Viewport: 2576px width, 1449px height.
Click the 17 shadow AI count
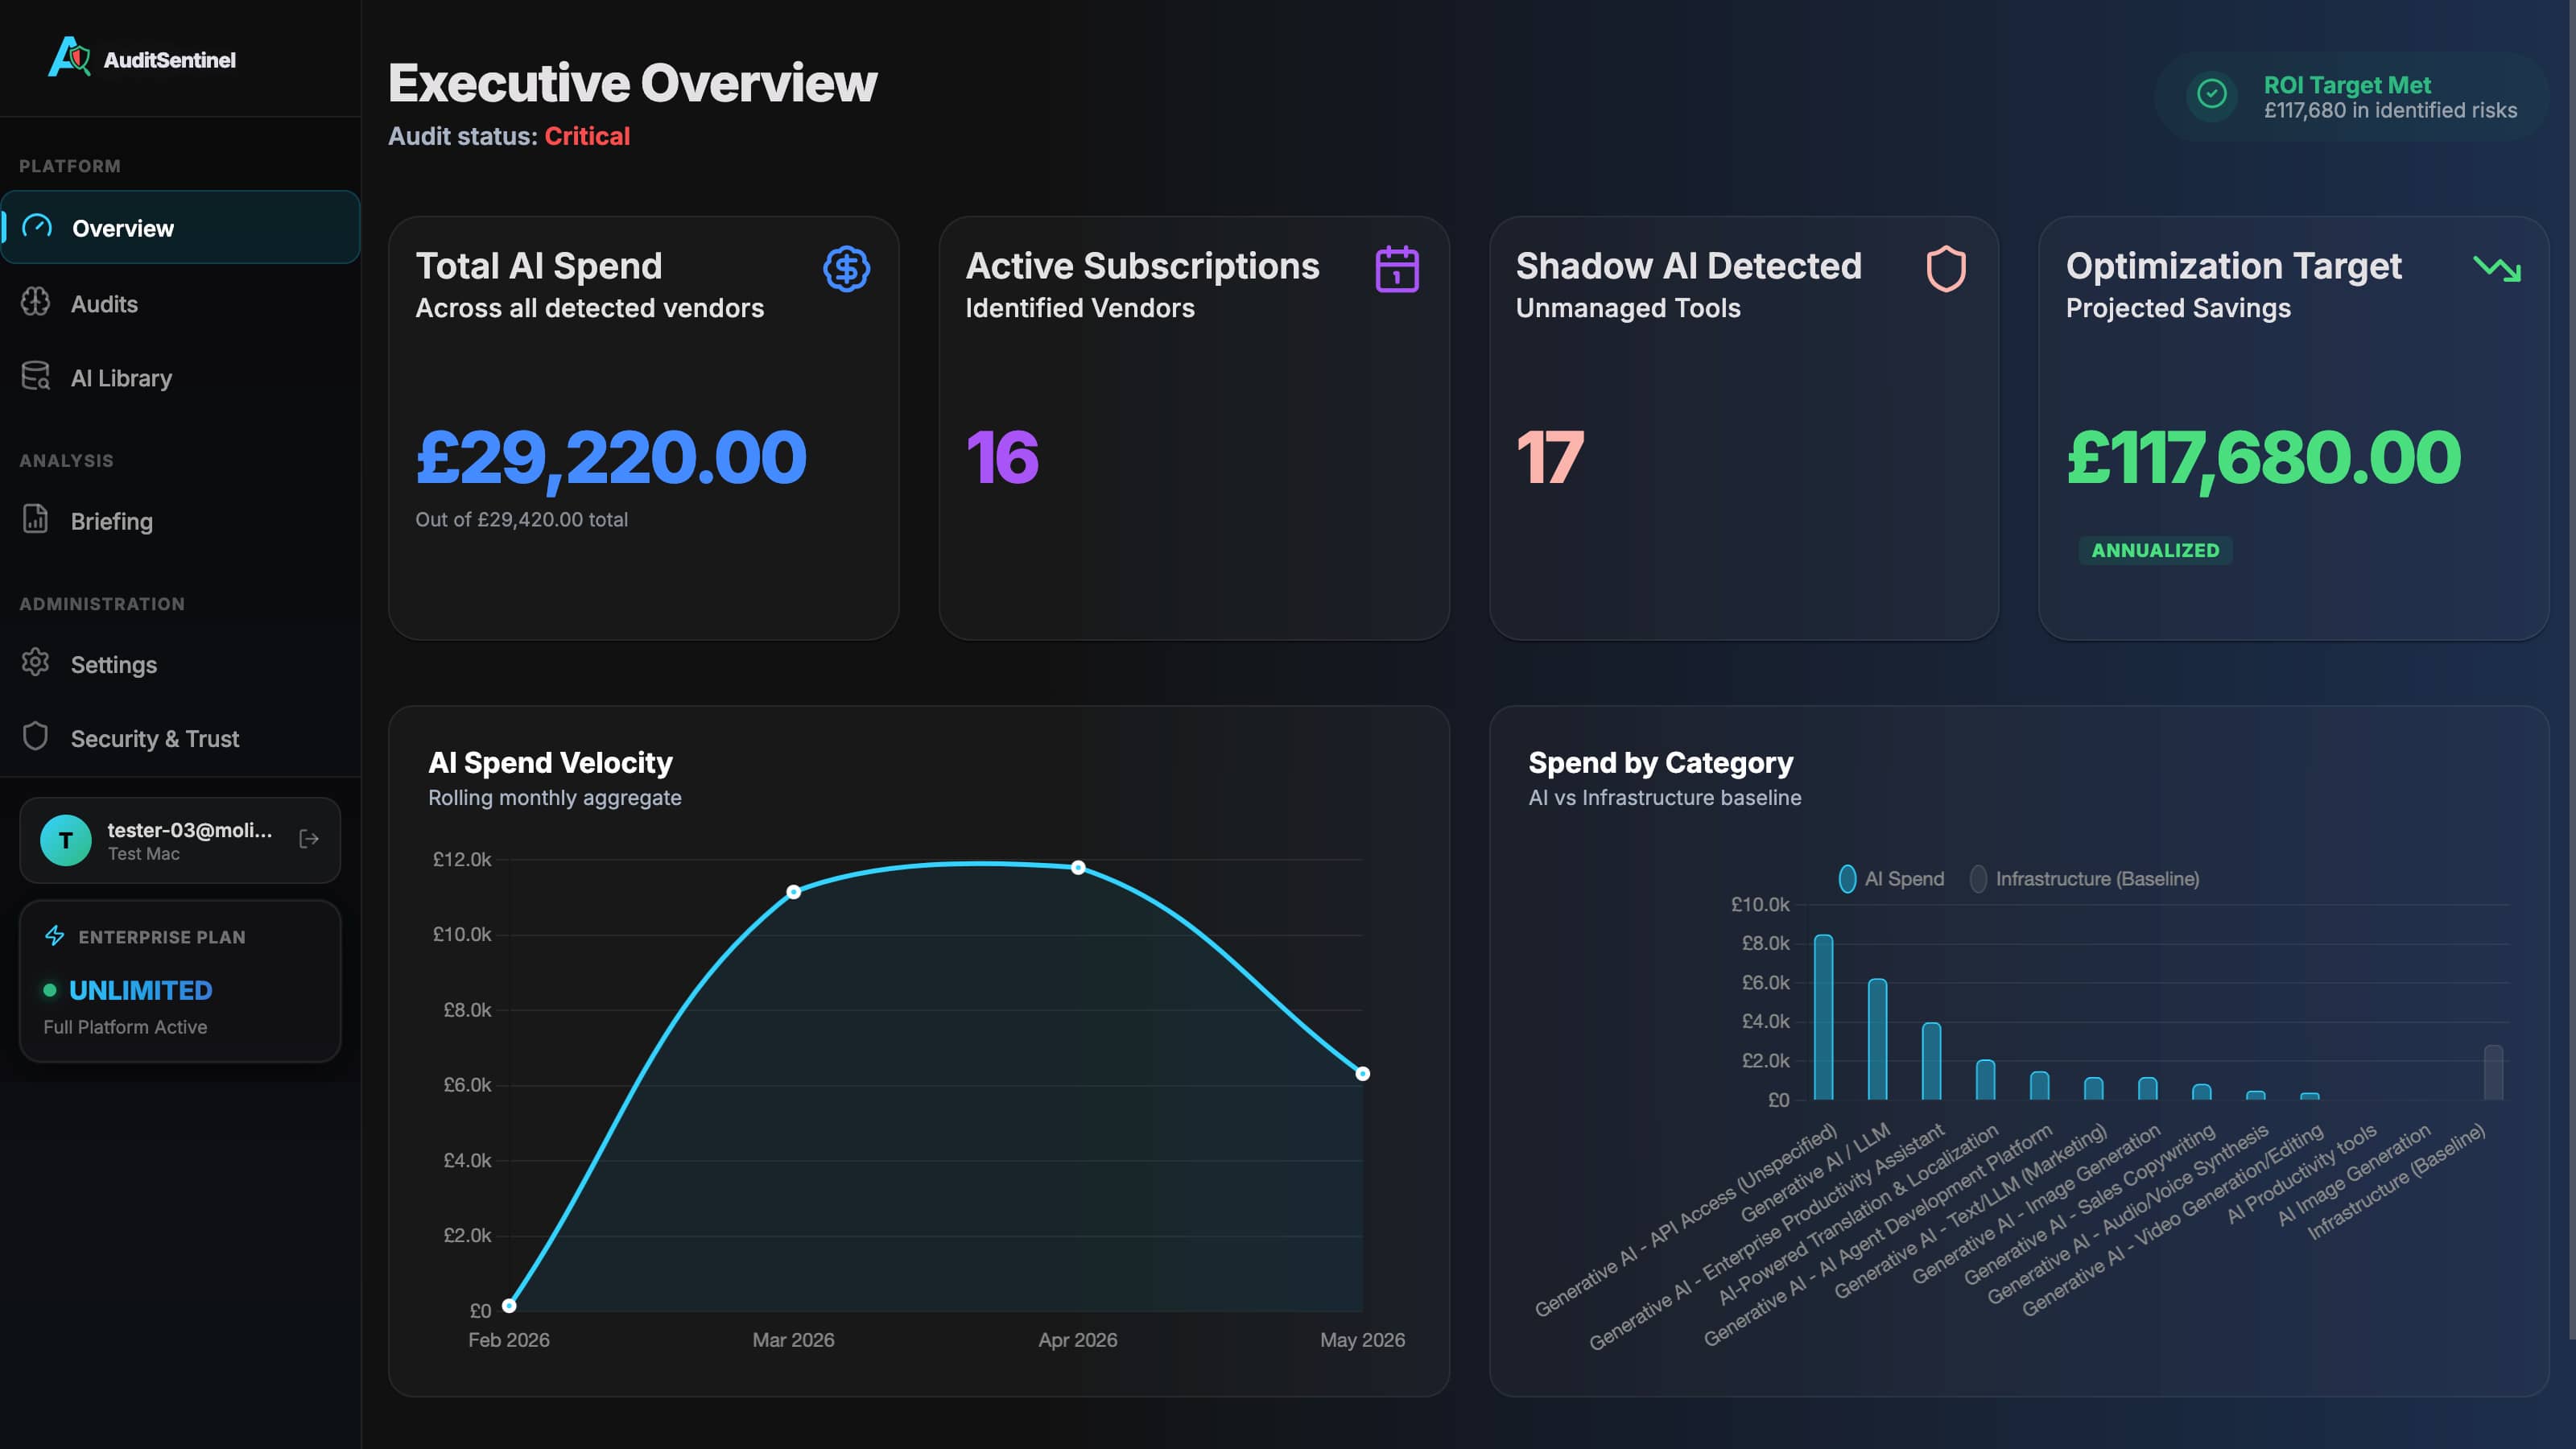tap(1550, 457)
